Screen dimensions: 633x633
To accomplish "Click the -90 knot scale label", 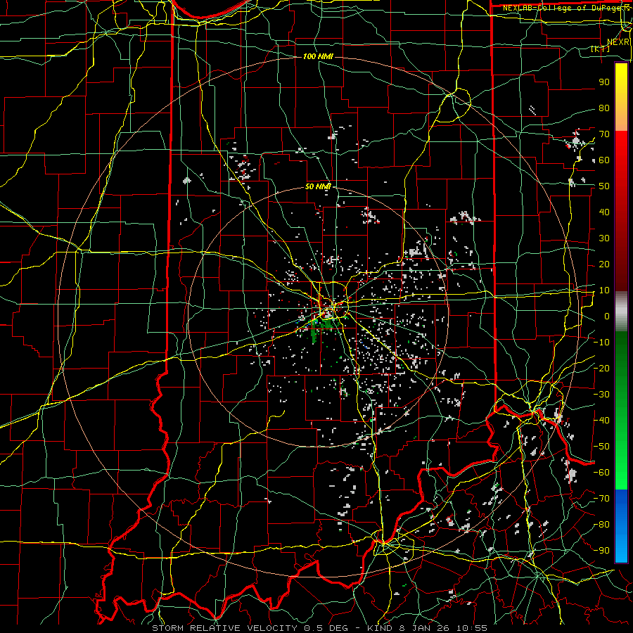I will click(x=601, y=550).
